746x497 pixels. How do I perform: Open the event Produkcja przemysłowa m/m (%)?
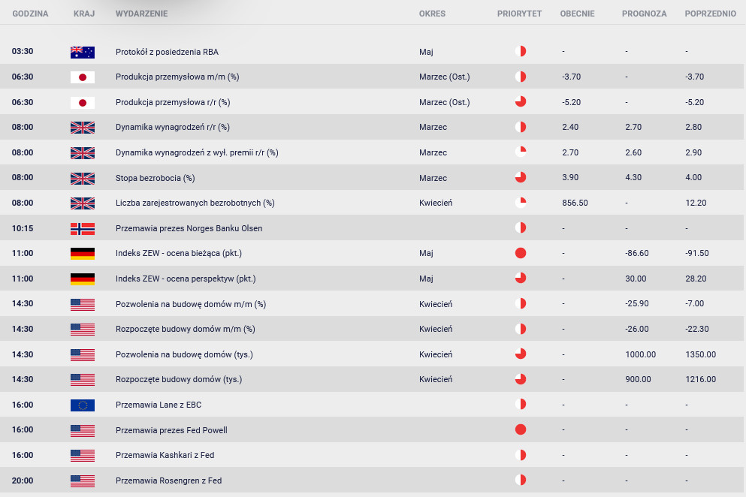click(177, 77)
